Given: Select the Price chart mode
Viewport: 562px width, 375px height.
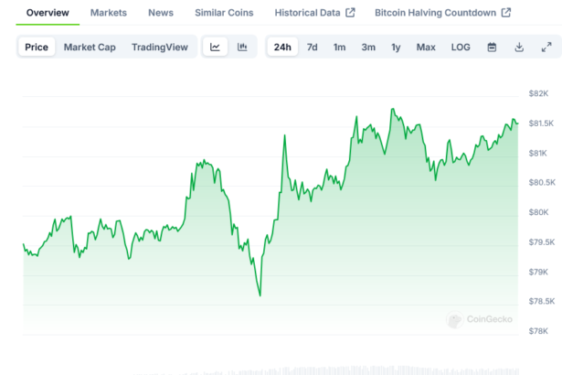Looking at the screenshot, I should 37,47.
